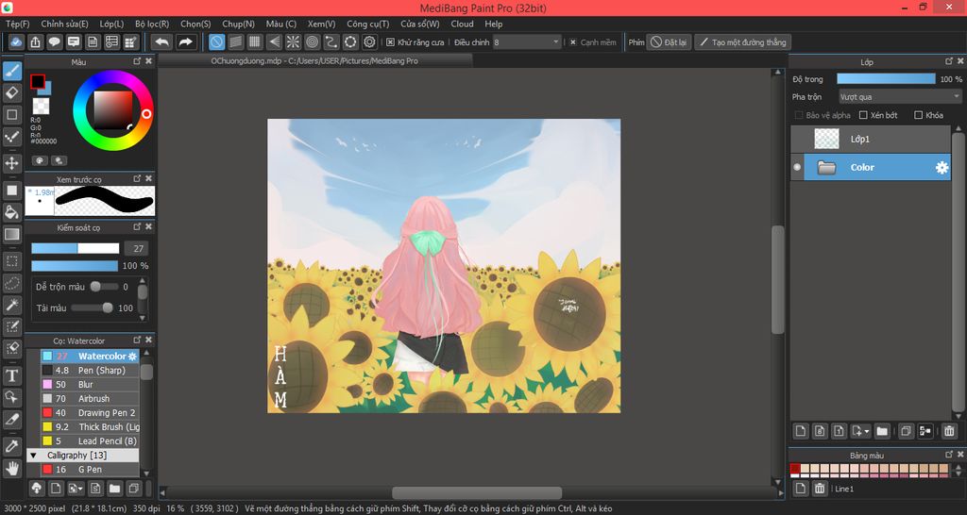Choose the Move tool

pos(11,163)
